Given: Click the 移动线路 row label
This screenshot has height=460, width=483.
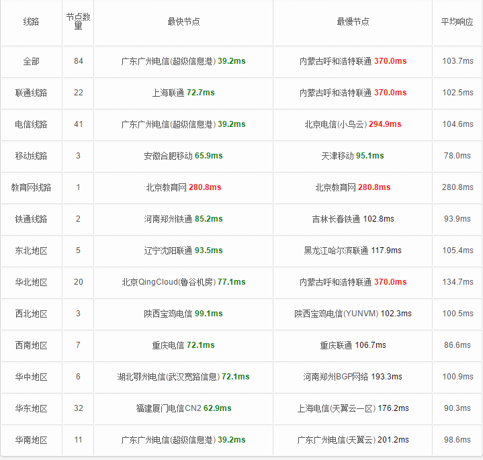Looking at the screenshot, I should 31,156.
